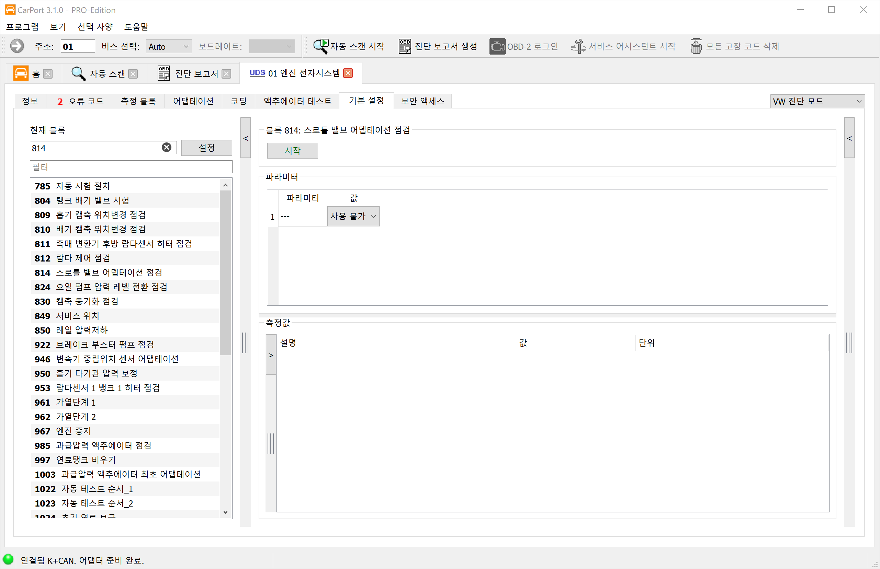Click the orange car Home tab icon
Screen dimensions: 880x569
[21, 73]
